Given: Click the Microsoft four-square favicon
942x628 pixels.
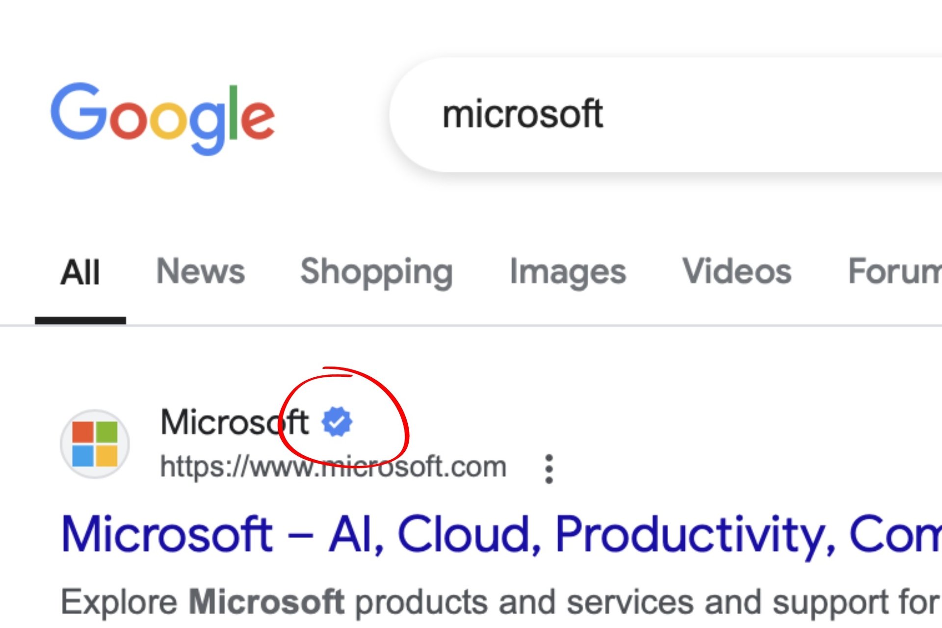Looking at the screenshot, I should point(95,444).
